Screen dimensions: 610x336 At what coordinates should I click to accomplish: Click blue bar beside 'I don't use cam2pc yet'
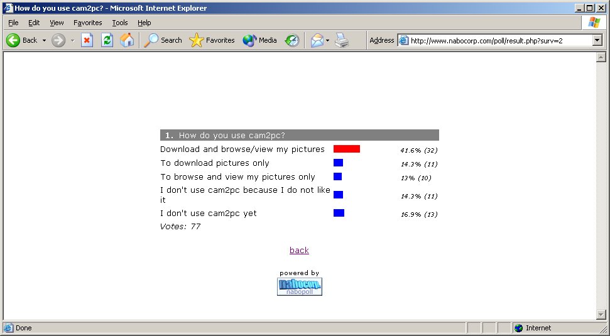(339, 213)
